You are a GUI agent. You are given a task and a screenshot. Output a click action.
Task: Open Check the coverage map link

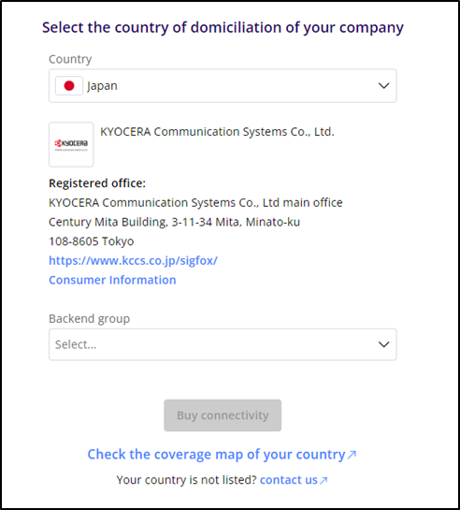click(x=216, y=455)
